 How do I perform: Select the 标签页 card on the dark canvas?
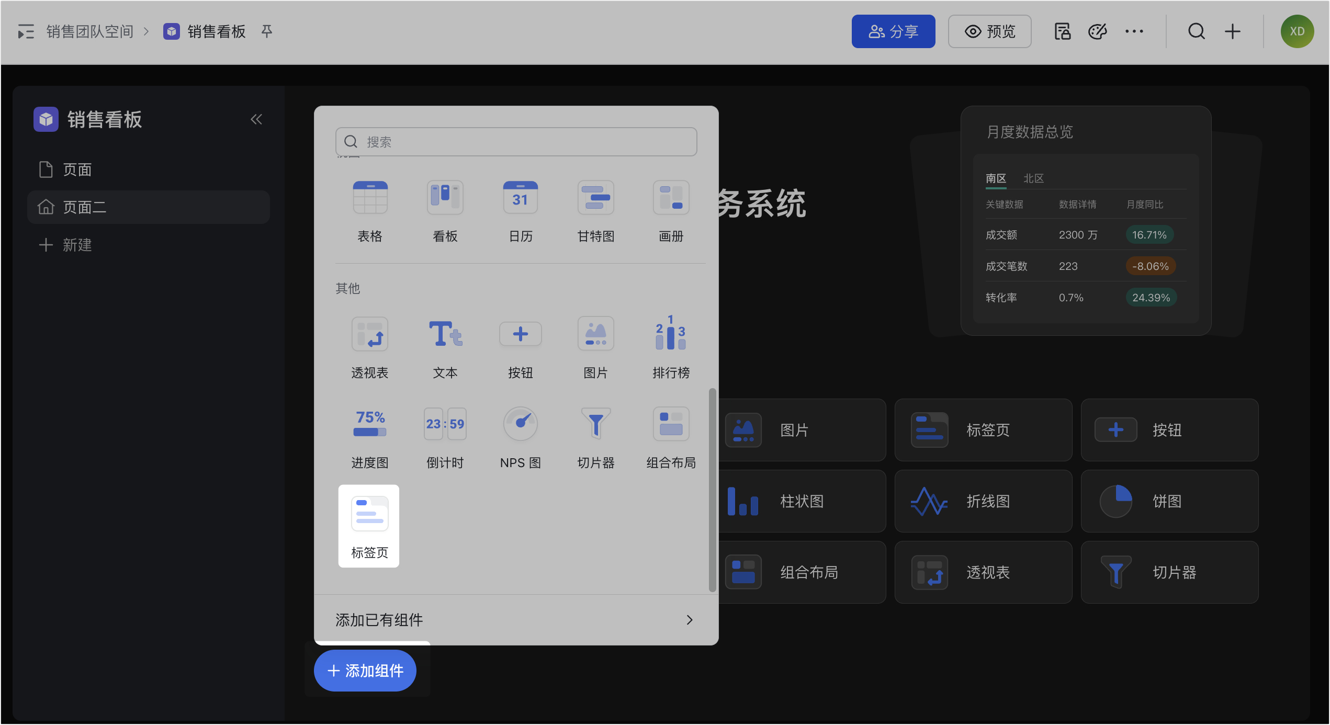(983, 430)
